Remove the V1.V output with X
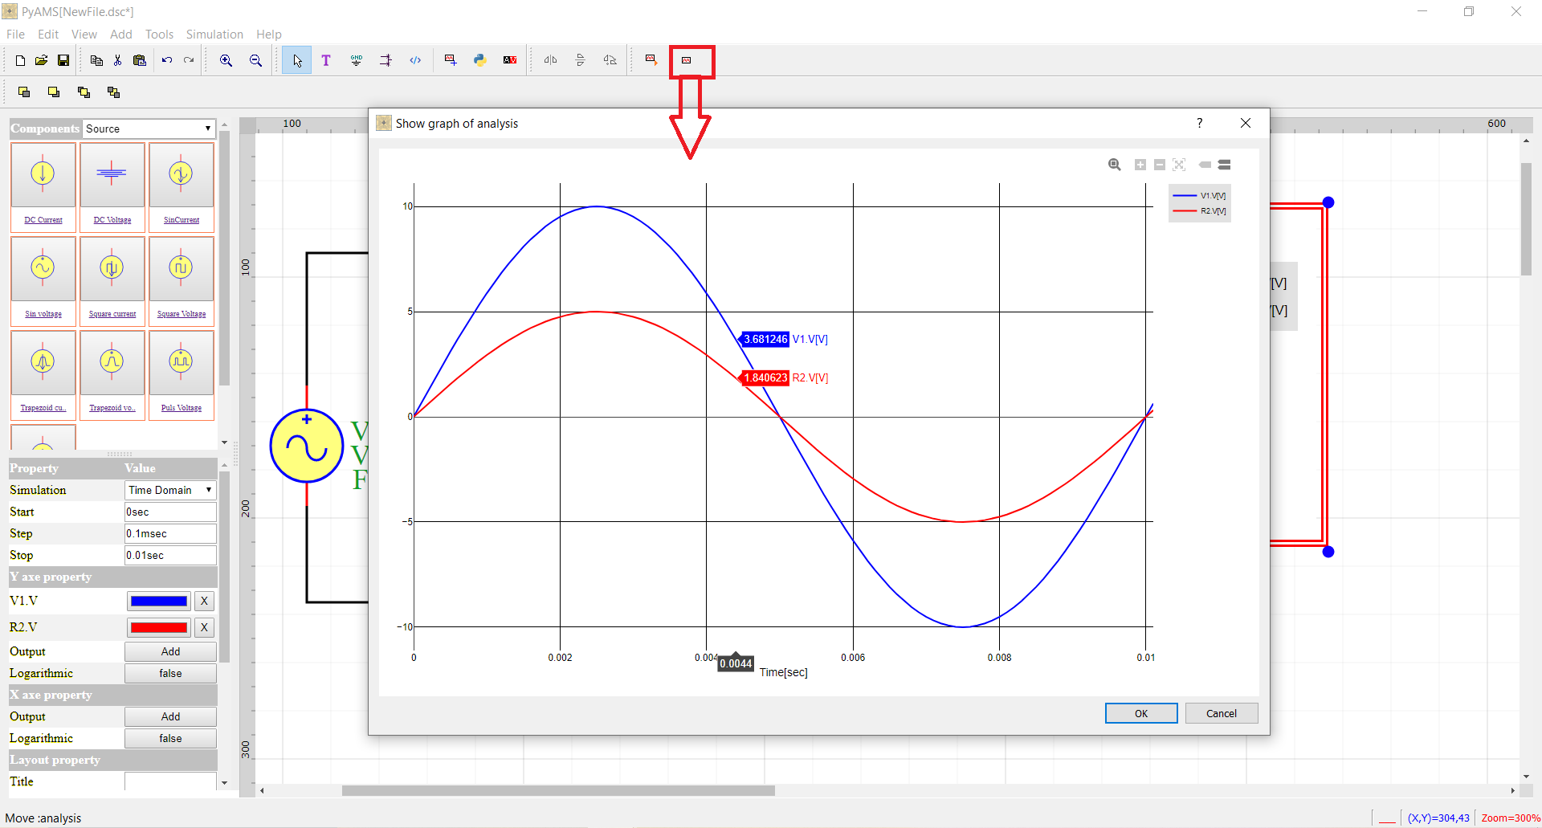This screenshot has width=1542, height=828. (204, 601)
